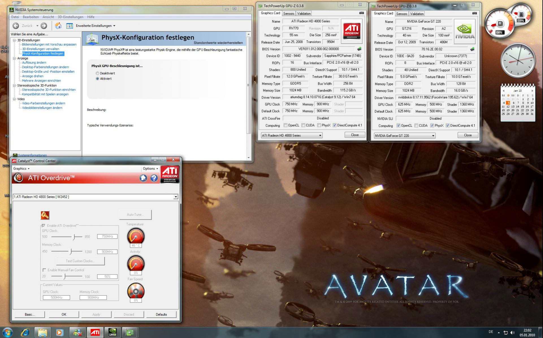Click the home icon in NVIDIA toolbar

click(x=58, y=26)
